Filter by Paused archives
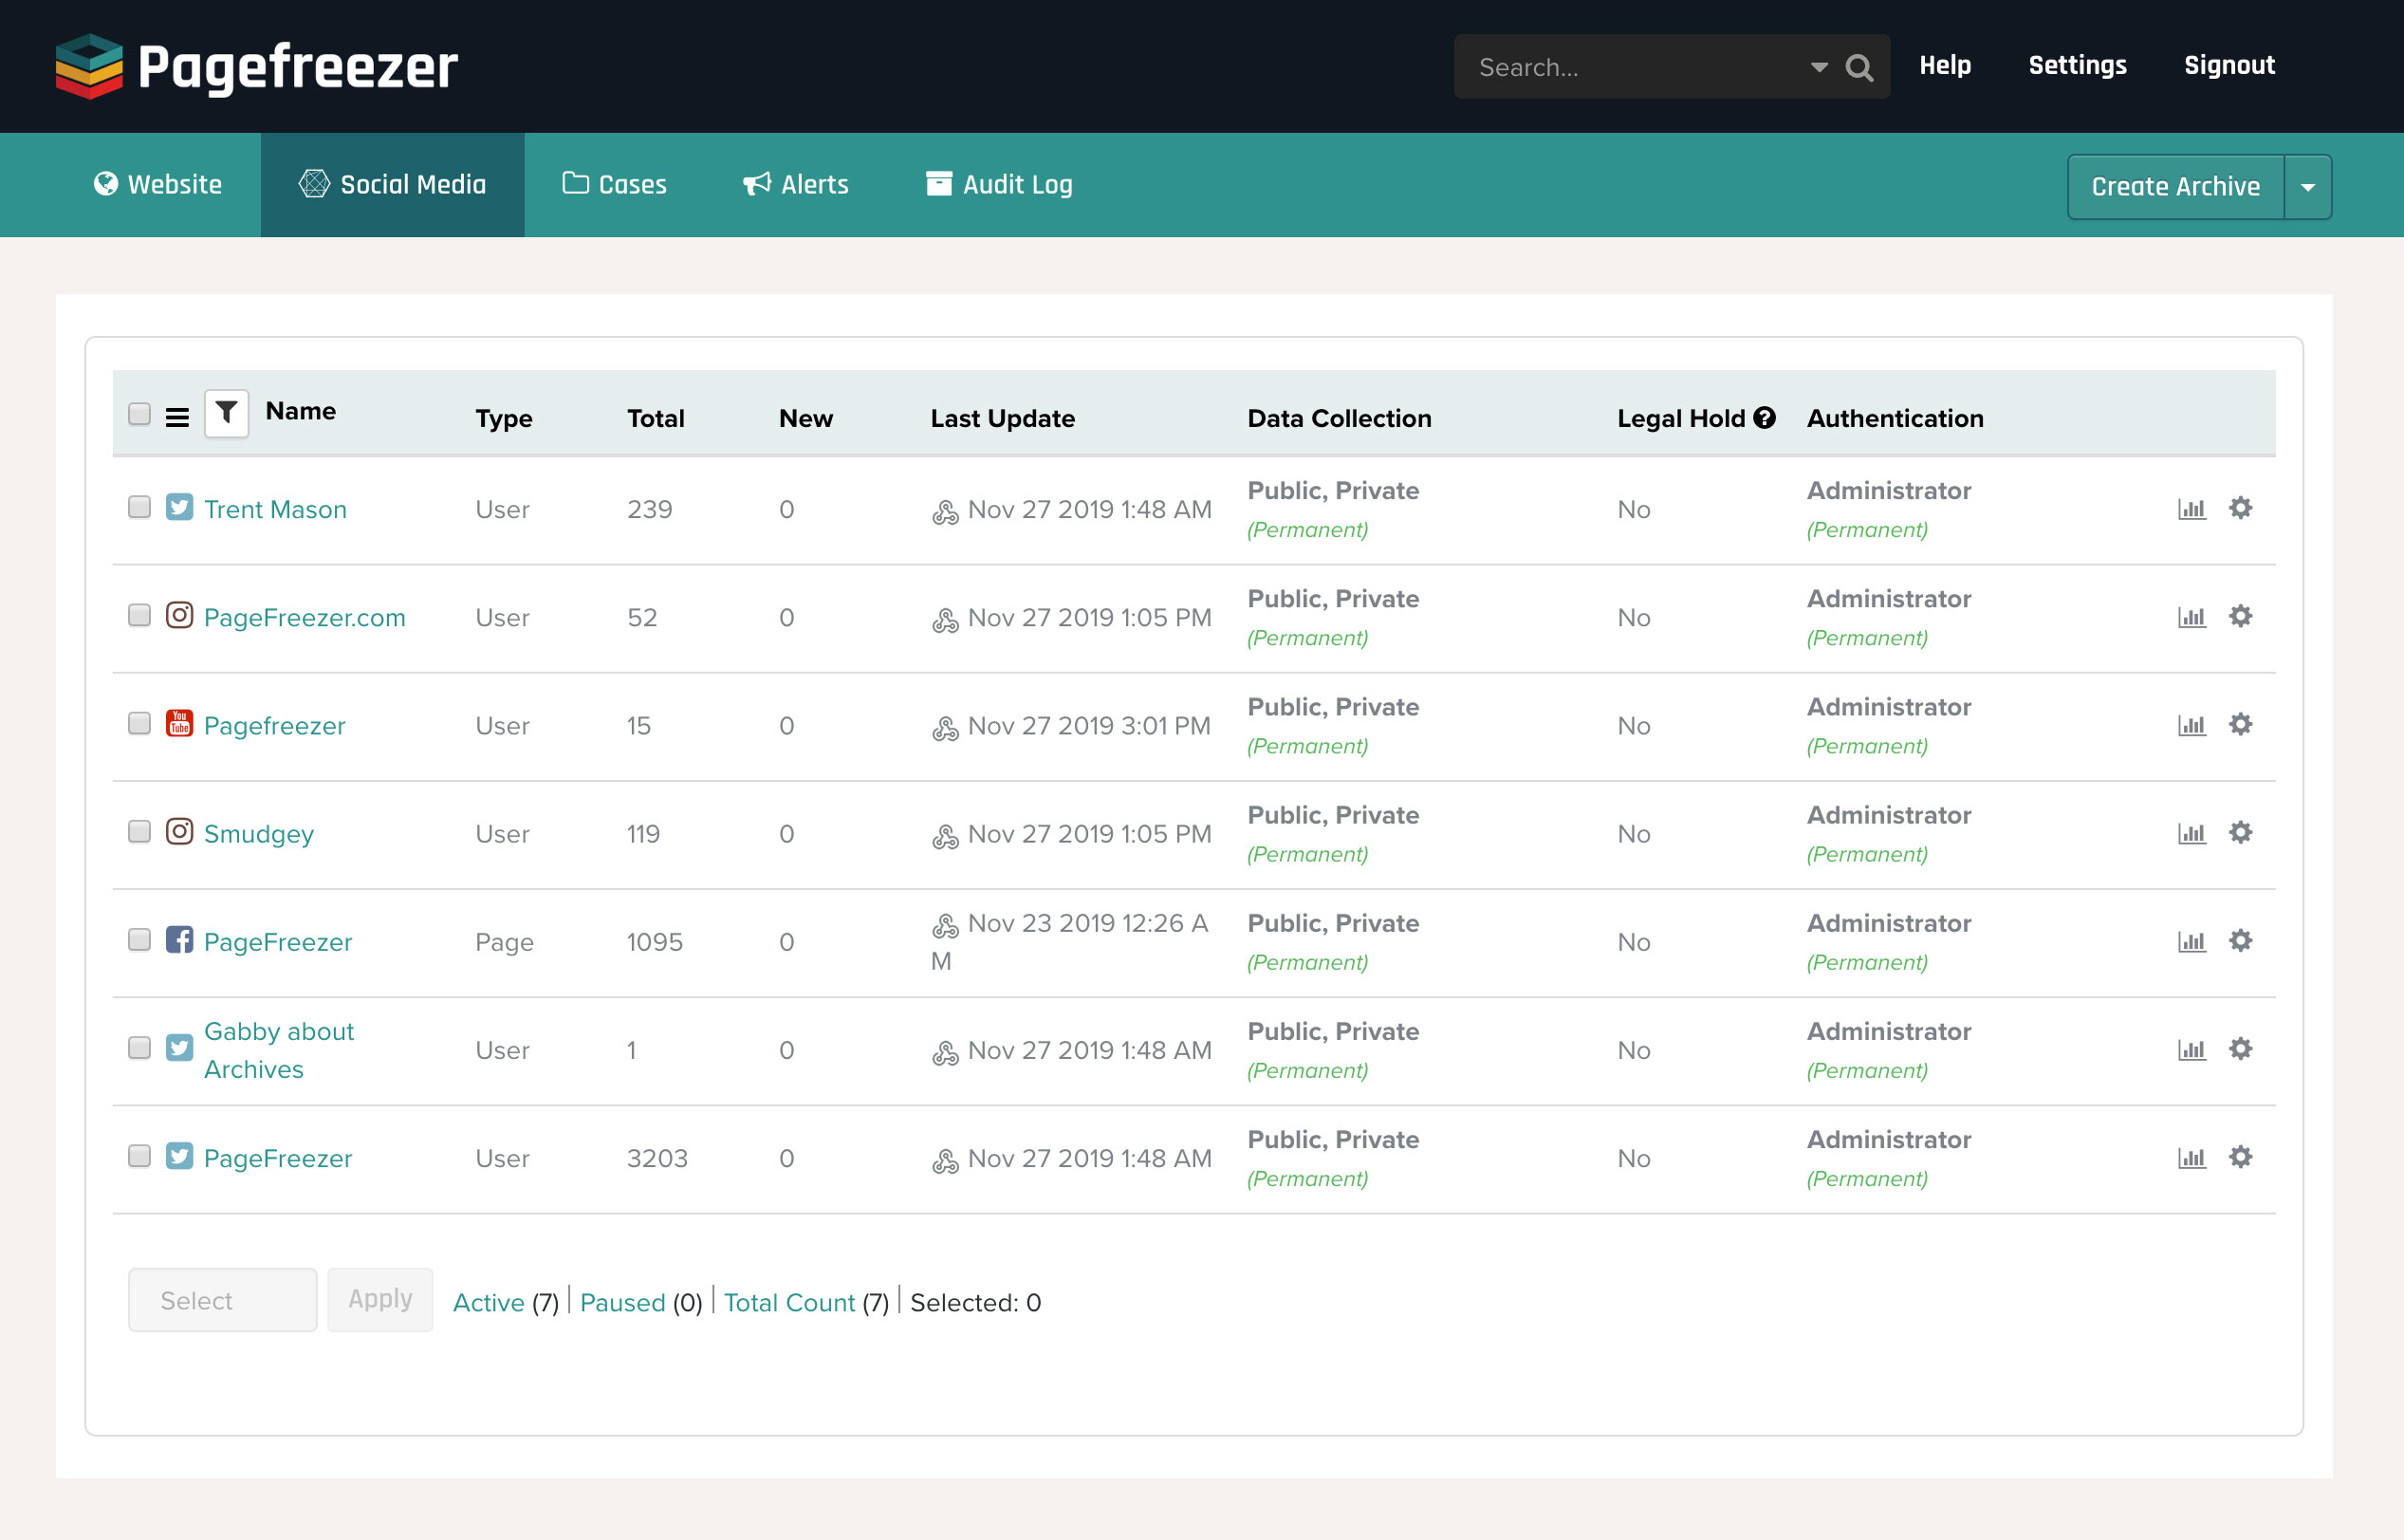Screen dimensions: 2404x1540 click(622, 1303)
